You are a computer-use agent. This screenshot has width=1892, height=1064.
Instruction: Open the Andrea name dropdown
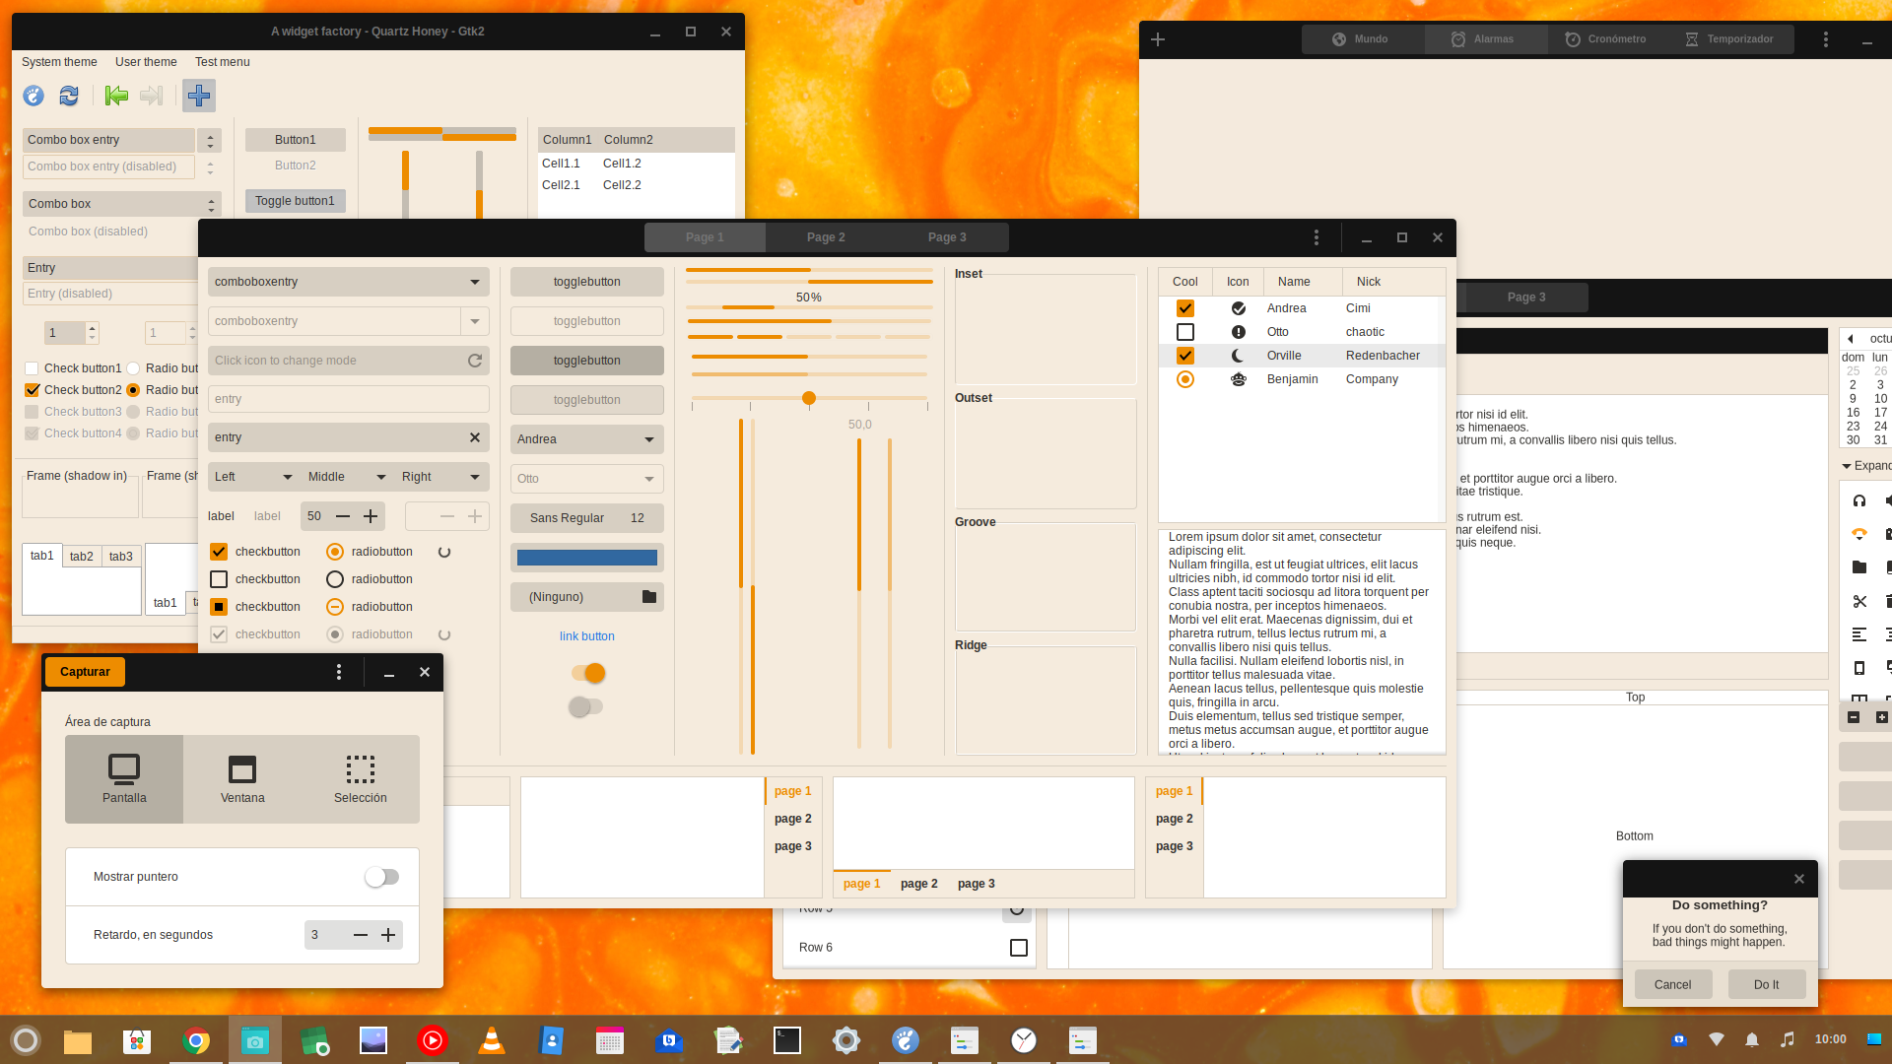point(586,438)
